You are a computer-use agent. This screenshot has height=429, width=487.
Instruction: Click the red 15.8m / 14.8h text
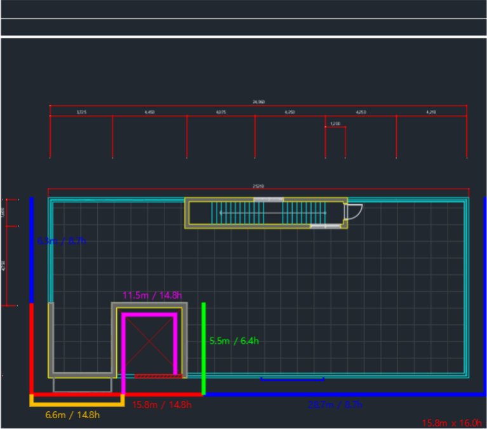162,405
